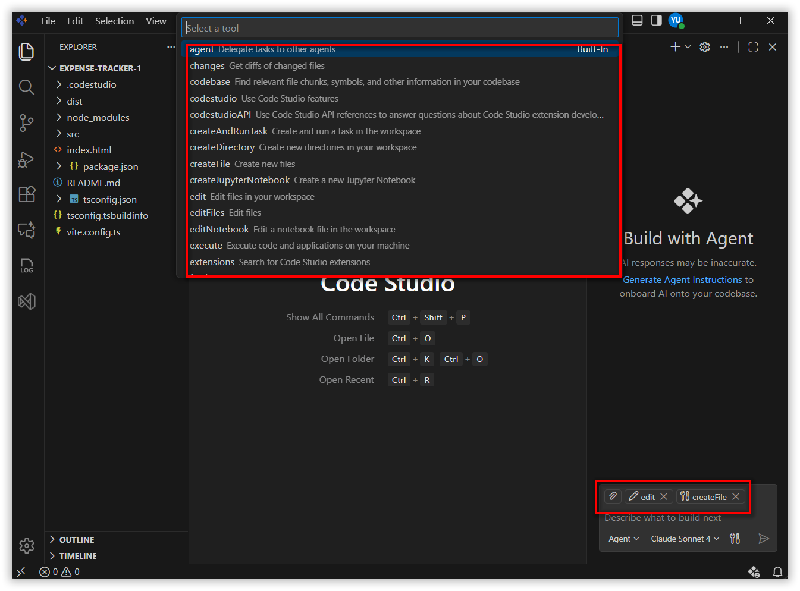Open Run and Debug view icon
The width and height of the screenshot is (800, 591).
point(26,159)
